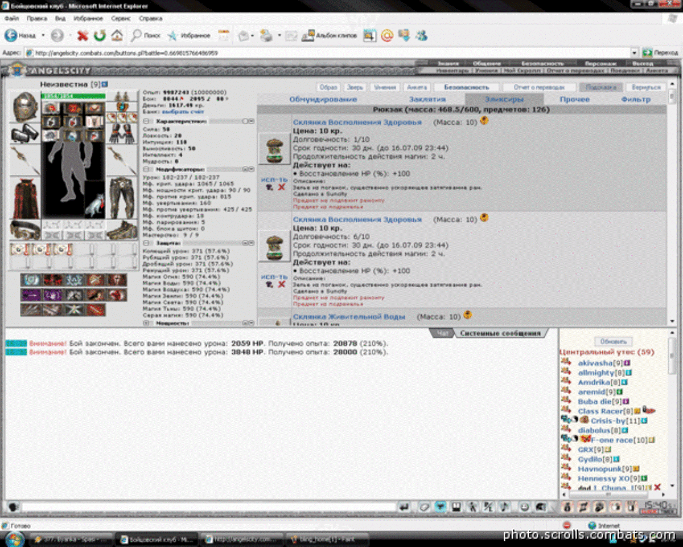This screenshot has width=683, height=547.
Task: Click the equipped bracers slot
Action: [24, 134]
